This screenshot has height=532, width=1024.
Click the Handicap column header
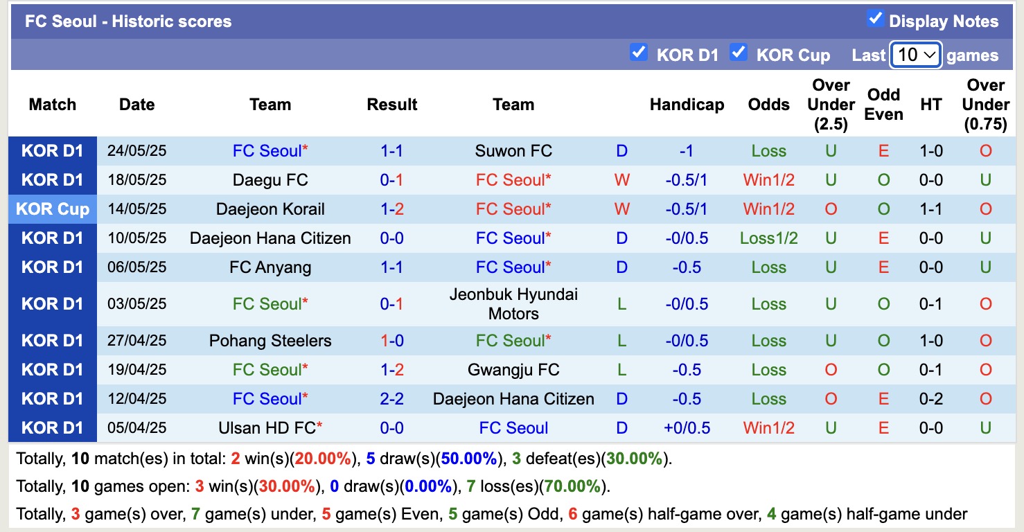click(x=687, y=105)
